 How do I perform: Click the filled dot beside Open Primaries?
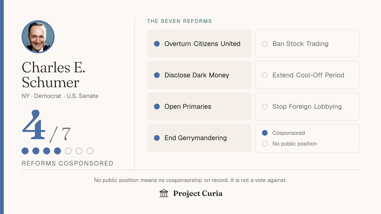157,107
